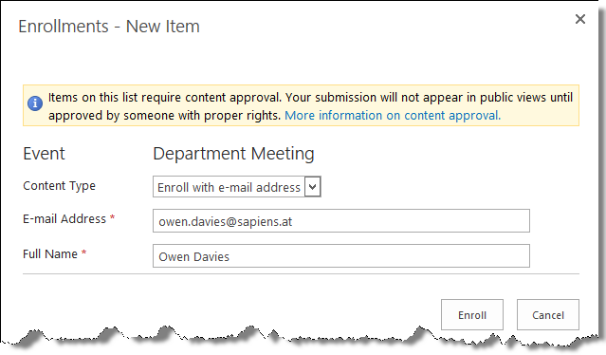The image size is (606, 355).
Task: Open More information on content approval link
Action: 393,115
